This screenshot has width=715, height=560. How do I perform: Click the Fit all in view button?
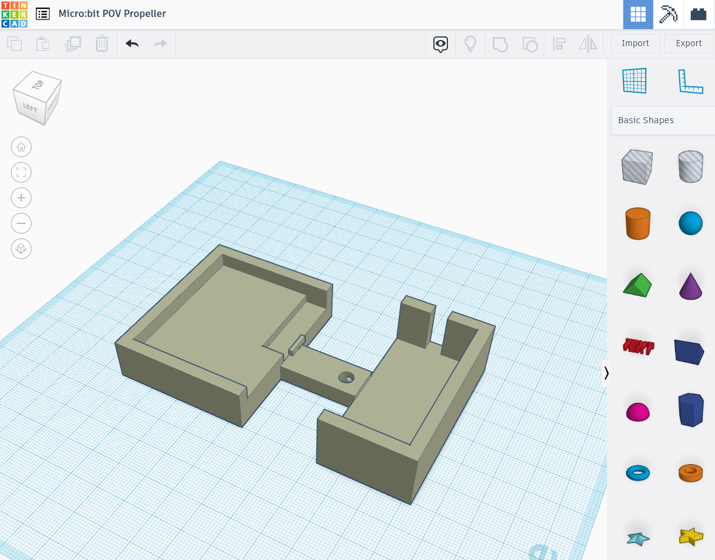(21, 173)
